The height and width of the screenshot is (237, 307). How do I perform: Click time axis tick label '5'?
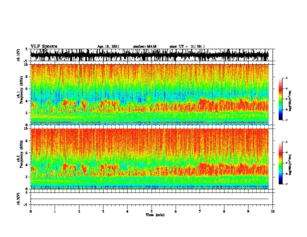point(152,211)
